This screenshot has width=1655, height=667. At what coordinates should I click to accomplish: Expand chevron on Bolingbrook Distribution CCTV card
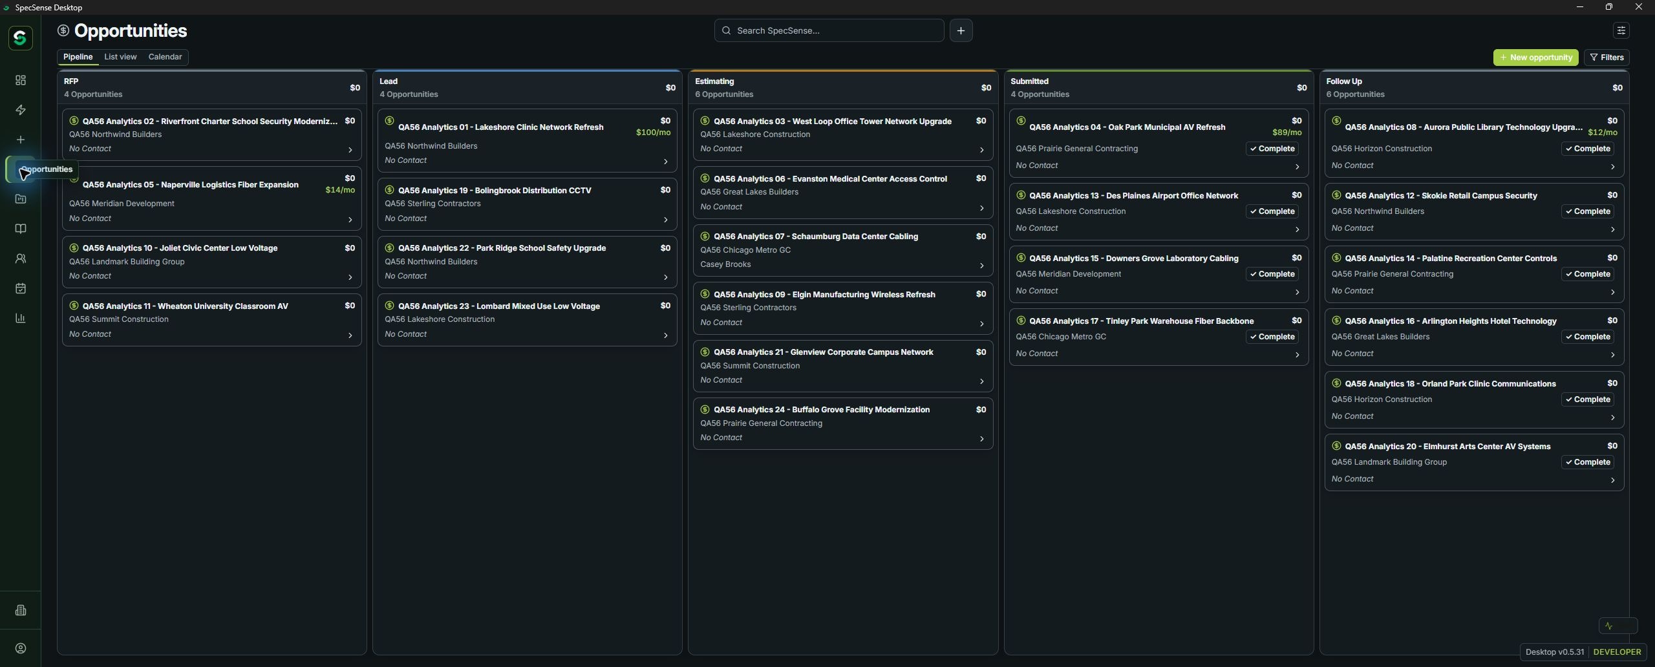(665, 220)
